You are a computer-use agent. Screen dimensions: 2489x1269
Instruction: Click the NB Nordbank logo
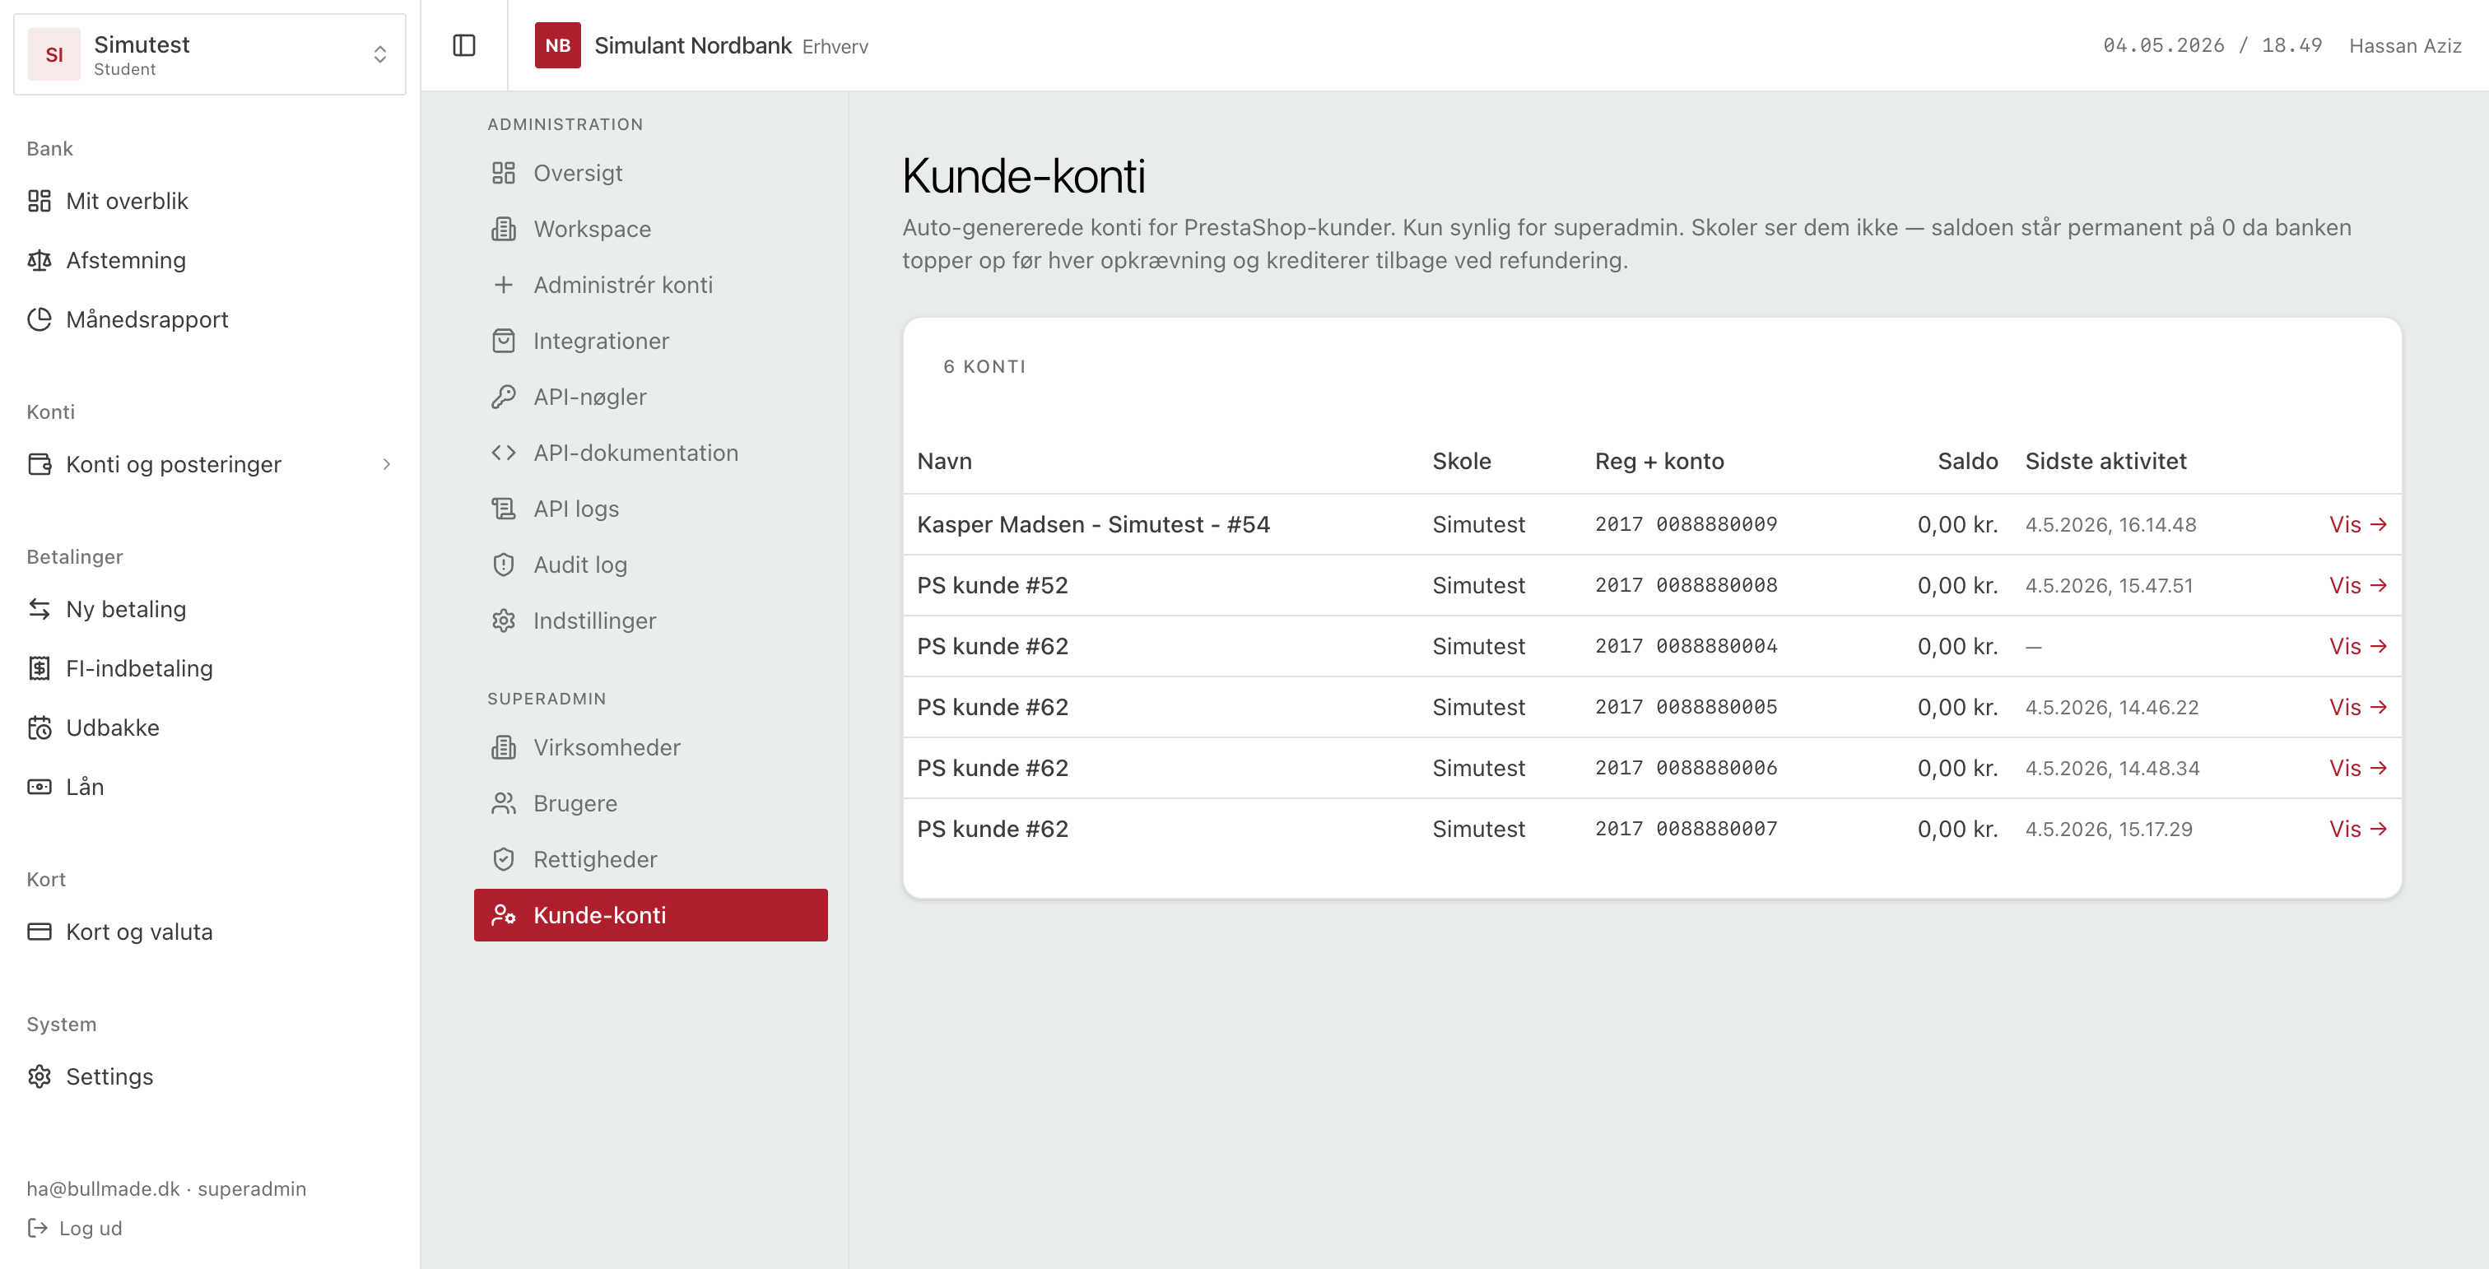557,45
